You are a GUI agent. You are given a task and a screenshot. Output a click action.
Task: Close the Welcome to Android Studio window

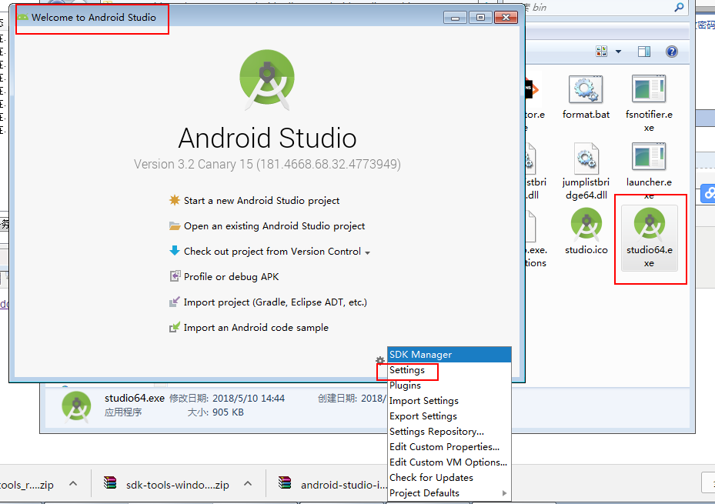coord(506,18)
